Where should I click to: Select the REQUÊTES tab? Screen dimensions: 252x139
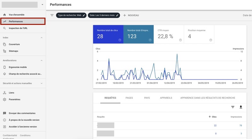(x=110, y=98)
